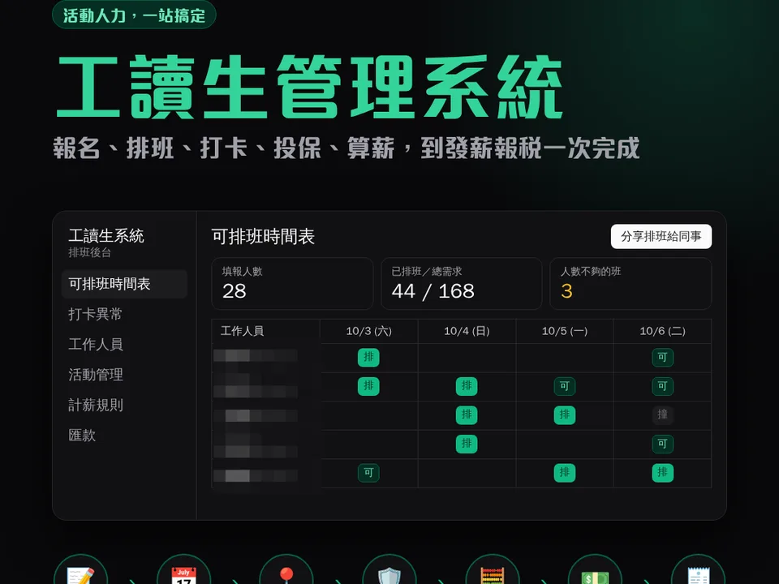Open 計薪規則 in the sidebar

coord(96,405)
